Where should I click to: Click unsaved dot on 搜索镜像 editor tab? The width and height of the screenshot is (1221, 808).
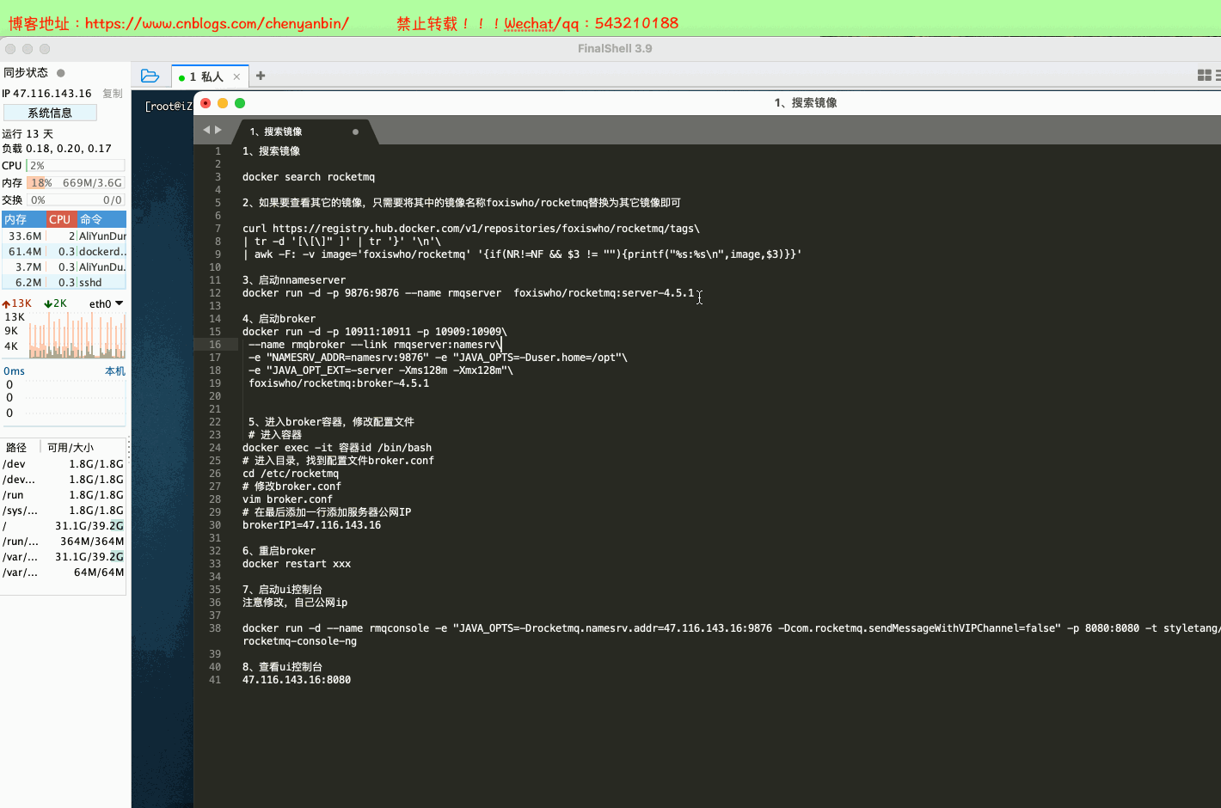click(x=355, y=132)
